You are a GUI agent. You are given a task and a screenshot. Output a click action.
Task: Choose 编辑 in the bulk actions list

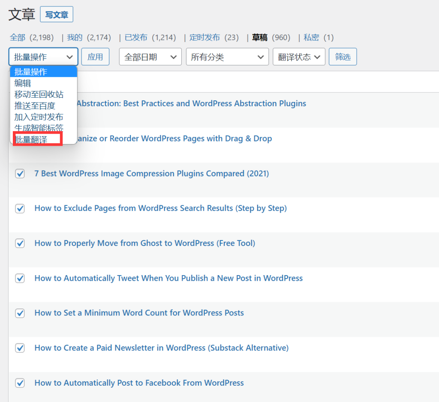click(x=23, y=83)
